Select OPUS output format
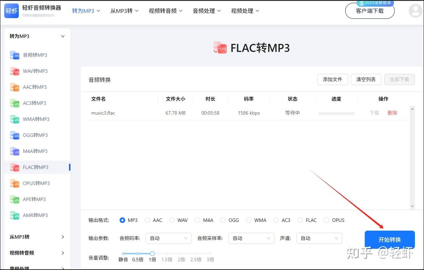The image size is (424, 270). 326,220
